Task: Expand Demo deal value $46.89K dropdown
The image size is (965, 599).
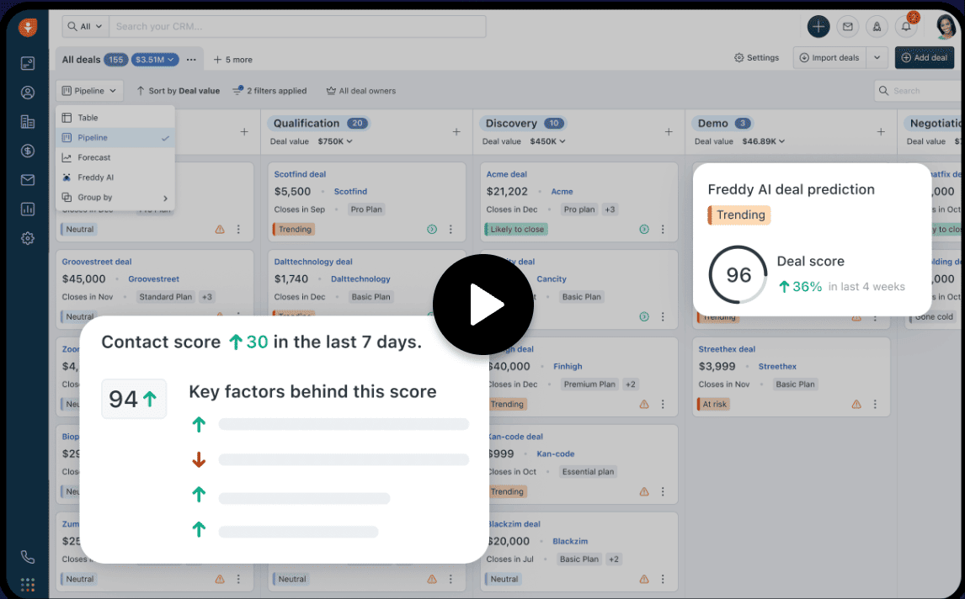Action: click(764, 141)
